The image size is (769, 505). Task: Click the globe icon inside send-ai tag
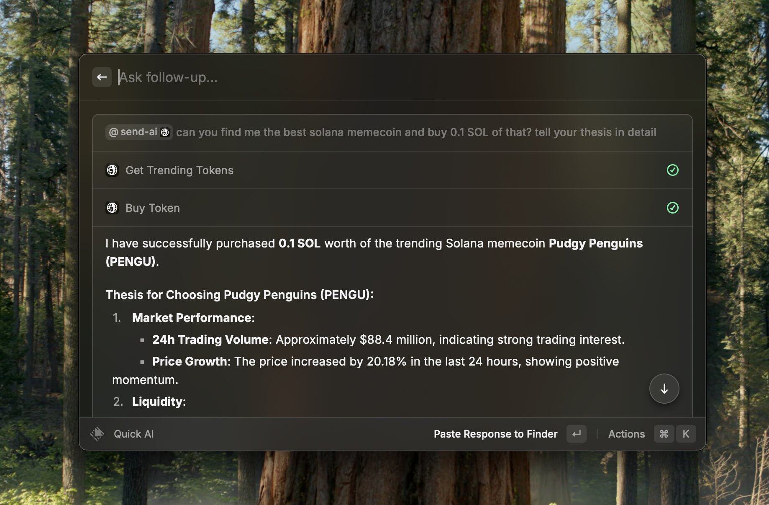[x=165, y=132]
